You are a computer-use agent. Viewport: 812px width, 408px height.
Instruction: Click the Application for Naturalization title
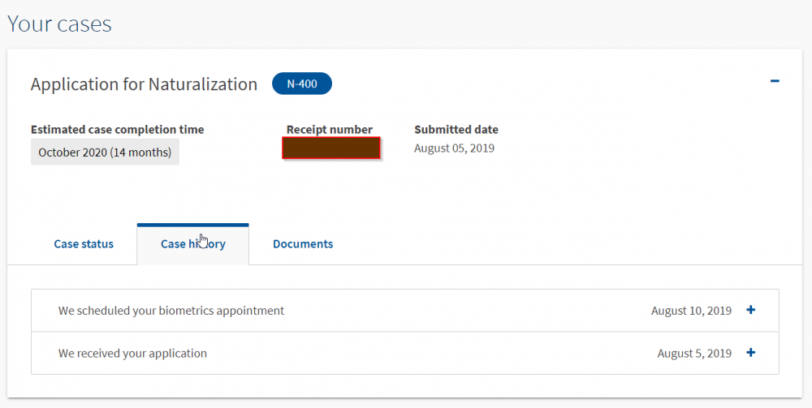(x=144, y=84)
